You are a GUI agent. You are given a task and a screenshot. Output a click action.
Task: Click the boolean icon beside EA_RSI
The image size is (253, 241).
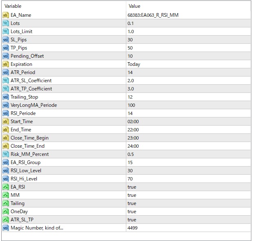pyautogui.click(x=6, y=187)
